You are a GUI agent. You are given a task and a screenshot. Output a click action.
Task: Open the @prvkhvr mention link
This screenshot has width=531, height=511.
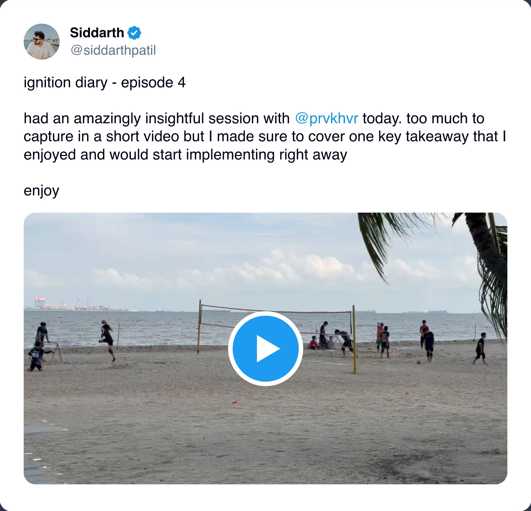coord(326,118)
